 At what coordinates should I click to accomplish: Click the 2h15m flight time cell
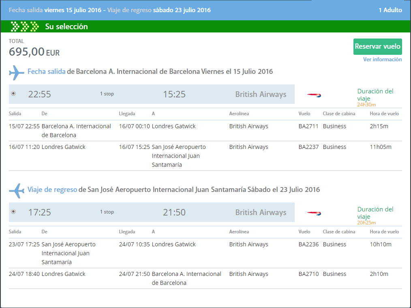pos(379,126)
